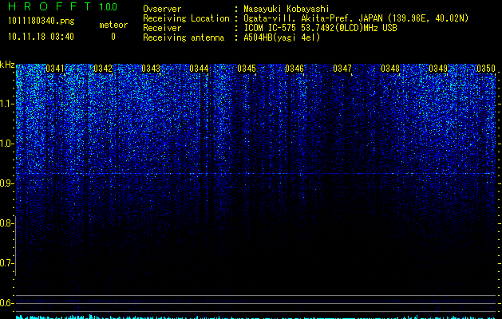The height and width of the screenshot is (319, 502).
Task: Click the 0350 time marker
Action: click(x=486, y=69)
